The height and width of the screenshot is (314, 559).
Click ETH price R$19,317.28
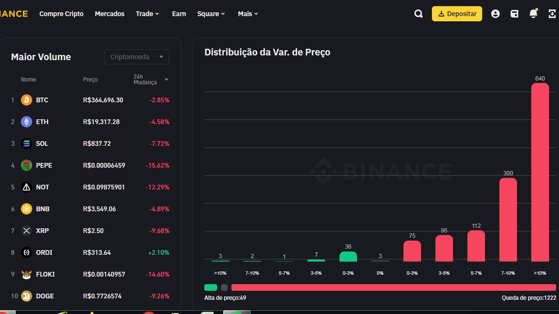click(101, 122)
